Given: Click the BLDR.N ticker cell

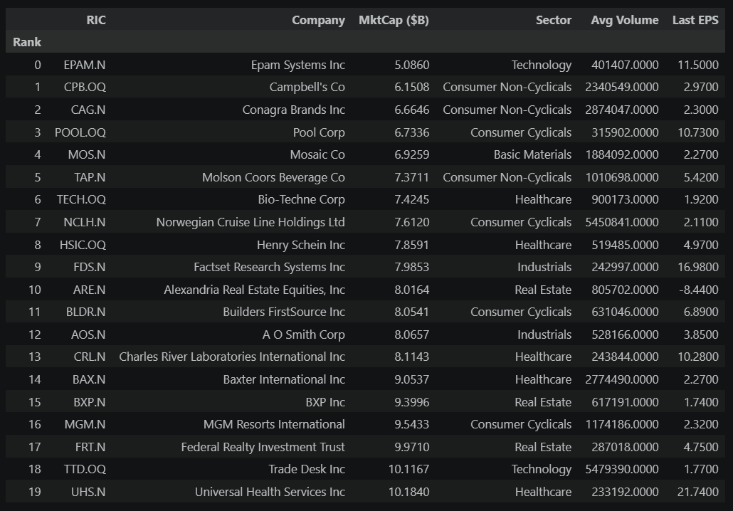Looking at the screenshot, I should pos(85,312).
